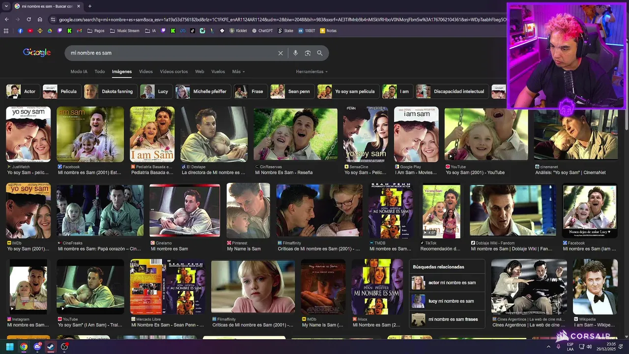Open the Music Stream bookmarks folder
The width and height of the screenshot is (629, 354).
[124, 30]
